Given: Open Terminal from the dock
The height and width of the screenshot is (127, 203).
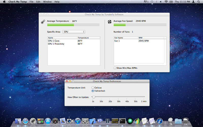Looking at the screenshot, I should pos(122,121).
